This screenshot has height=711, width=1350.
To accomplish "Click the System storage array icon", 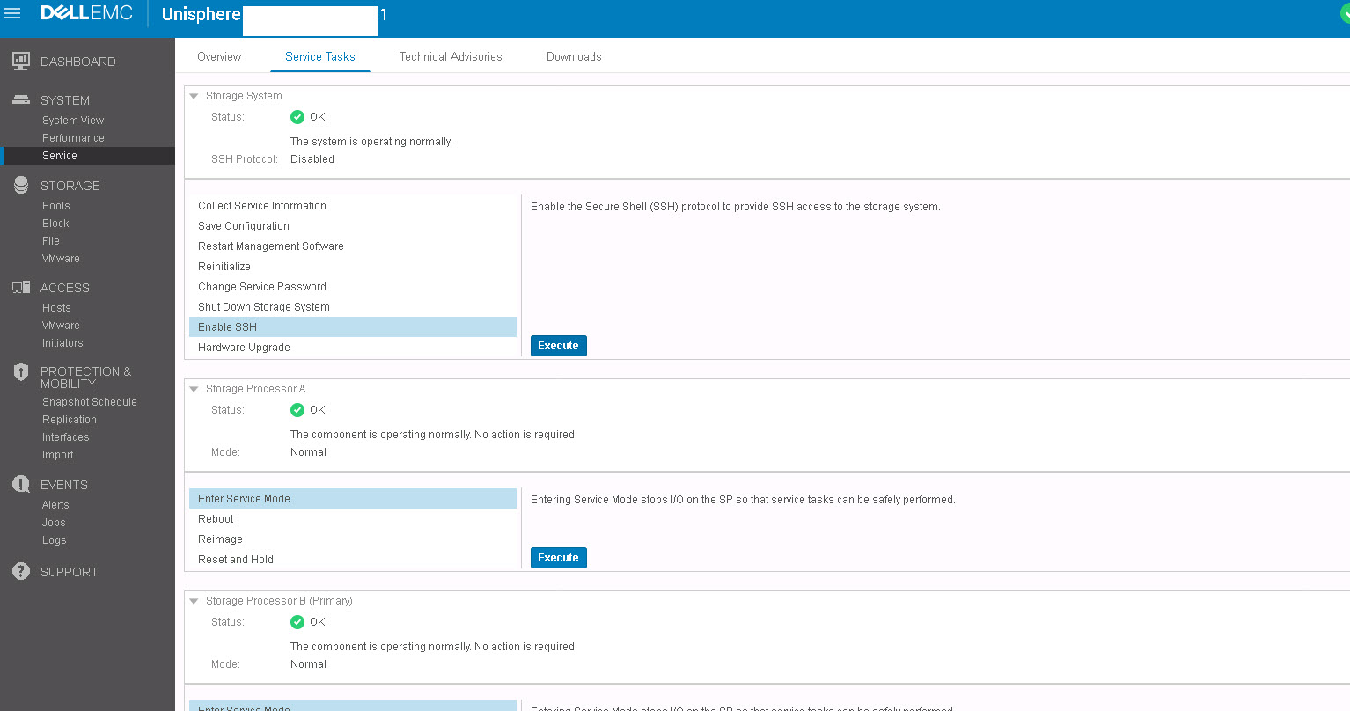I will 21,100.
